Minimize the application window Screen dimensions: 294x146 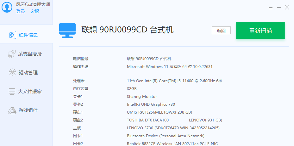point(279,7)
